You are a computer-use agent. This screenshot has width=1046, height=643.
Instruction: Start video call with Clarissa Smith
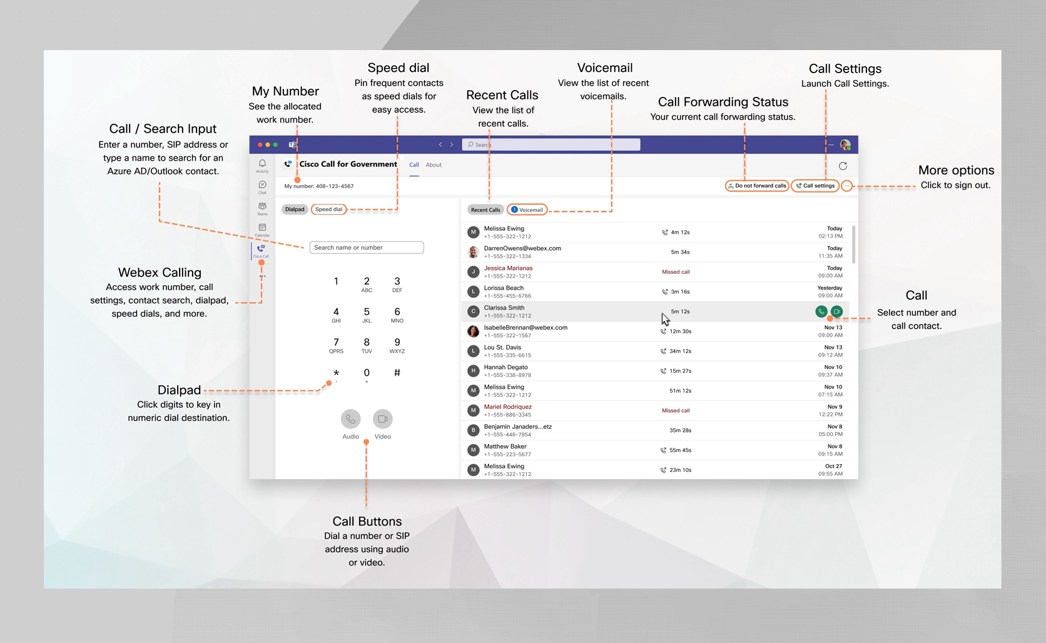pyautogui.click(x=836, y=311)
